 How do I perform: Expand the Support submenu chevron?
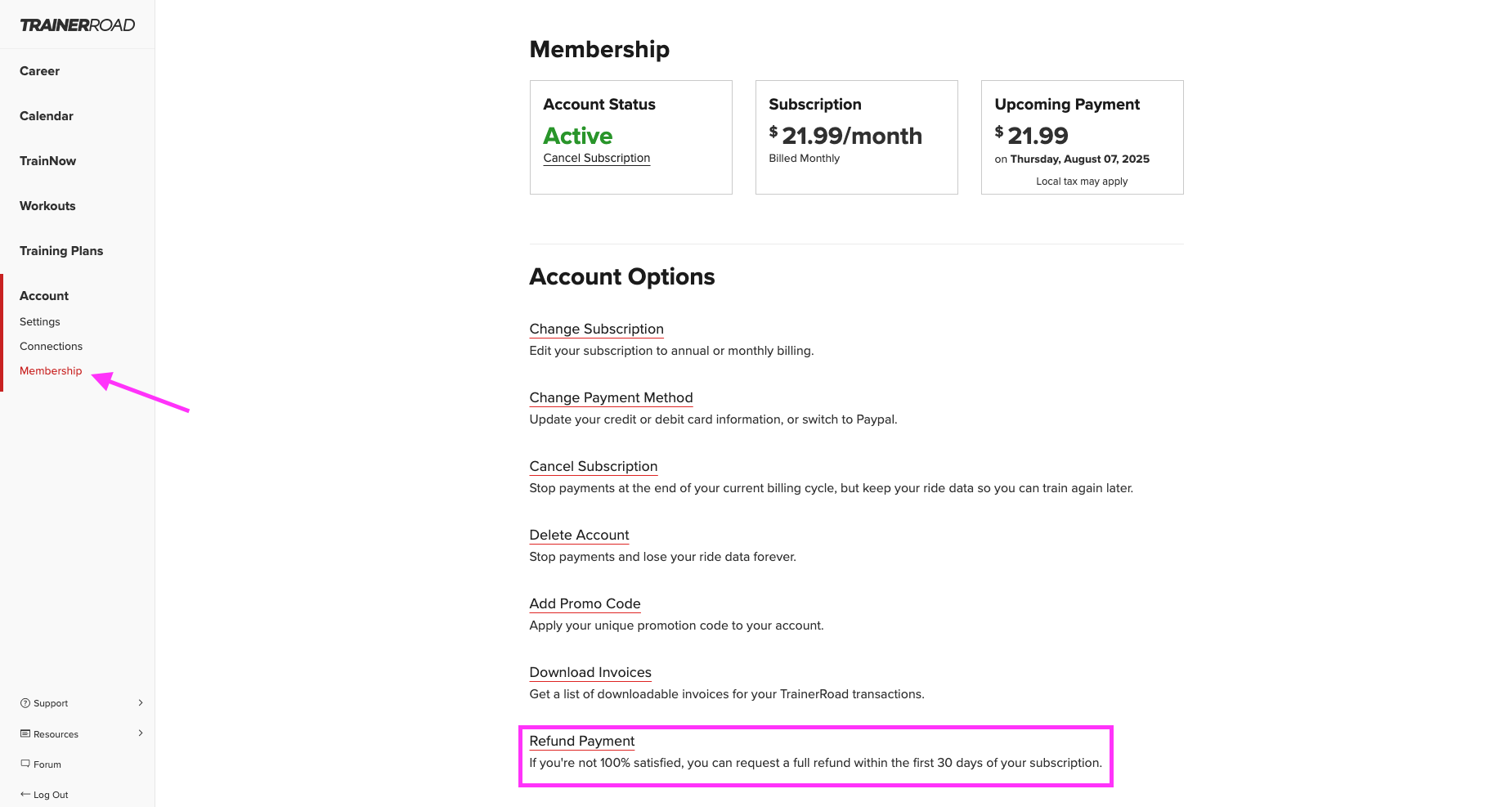tap(141, 702)
